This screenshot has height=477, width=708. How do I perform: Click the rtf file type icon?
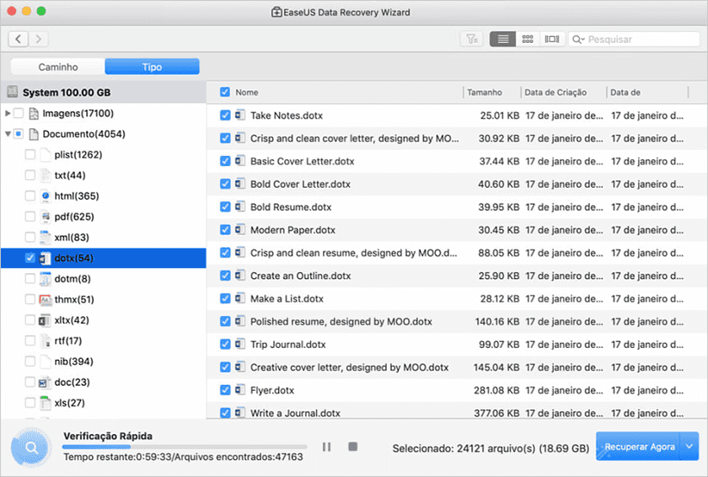coord(46,340)
